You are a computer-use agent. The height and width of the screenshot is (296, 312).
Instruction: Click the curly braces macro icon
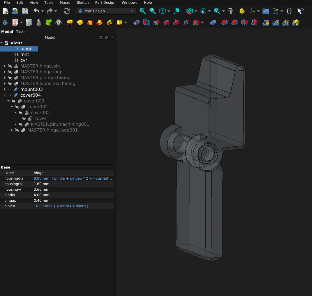coord(289,11)
